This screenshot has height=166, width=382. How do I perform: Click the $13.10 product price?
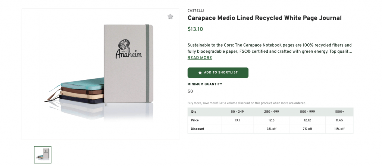(195, 29)
